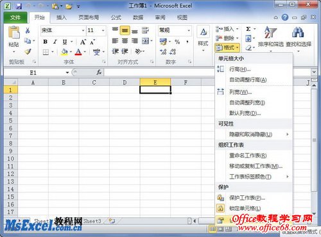Increase font size with large A icon
This screenshot has width=321, height=237.
point(83,42)
